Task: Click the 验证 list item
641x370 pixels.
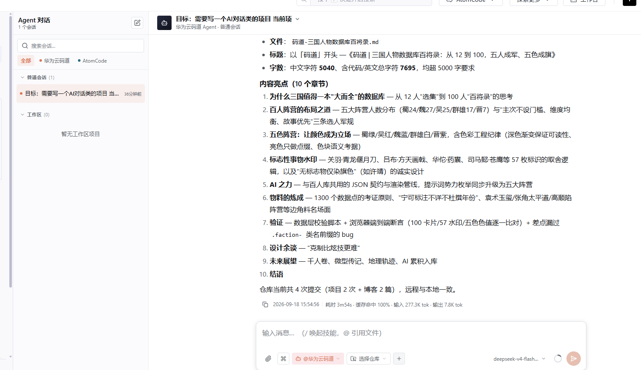Action: click(x=414, y=228)
